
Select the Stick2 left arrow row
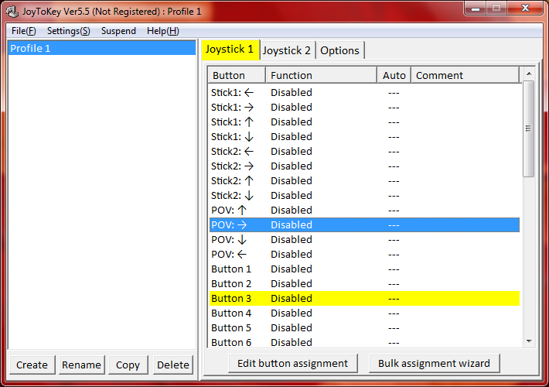[364, 152]
